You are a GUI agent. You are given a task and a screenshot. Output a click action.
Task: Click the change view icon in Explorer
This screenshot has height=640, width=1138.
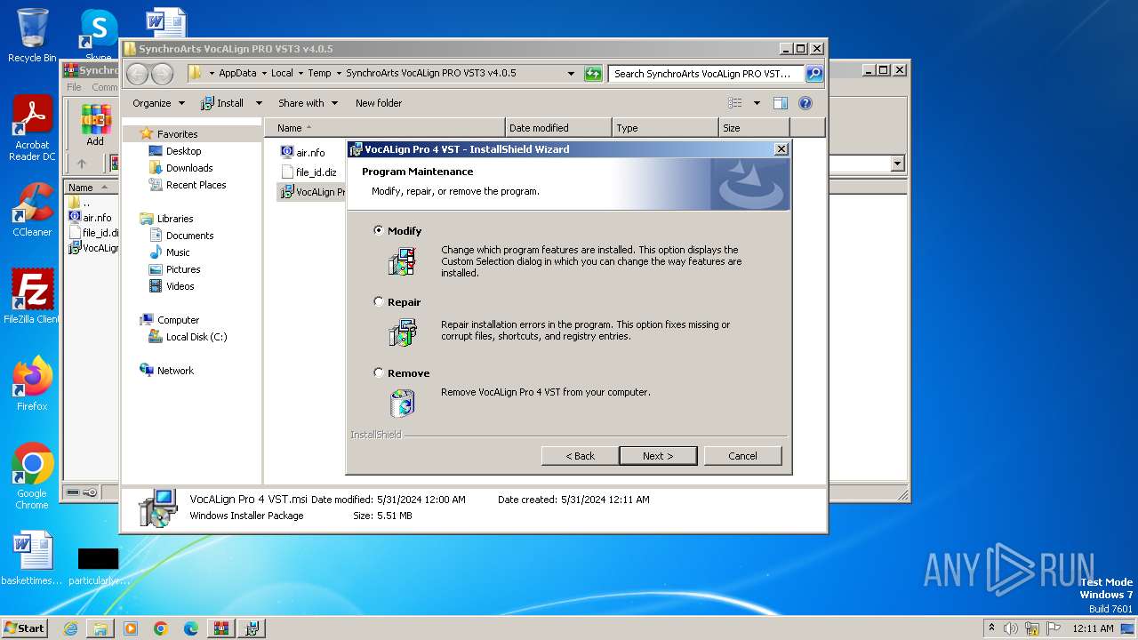tap(735, 103)
